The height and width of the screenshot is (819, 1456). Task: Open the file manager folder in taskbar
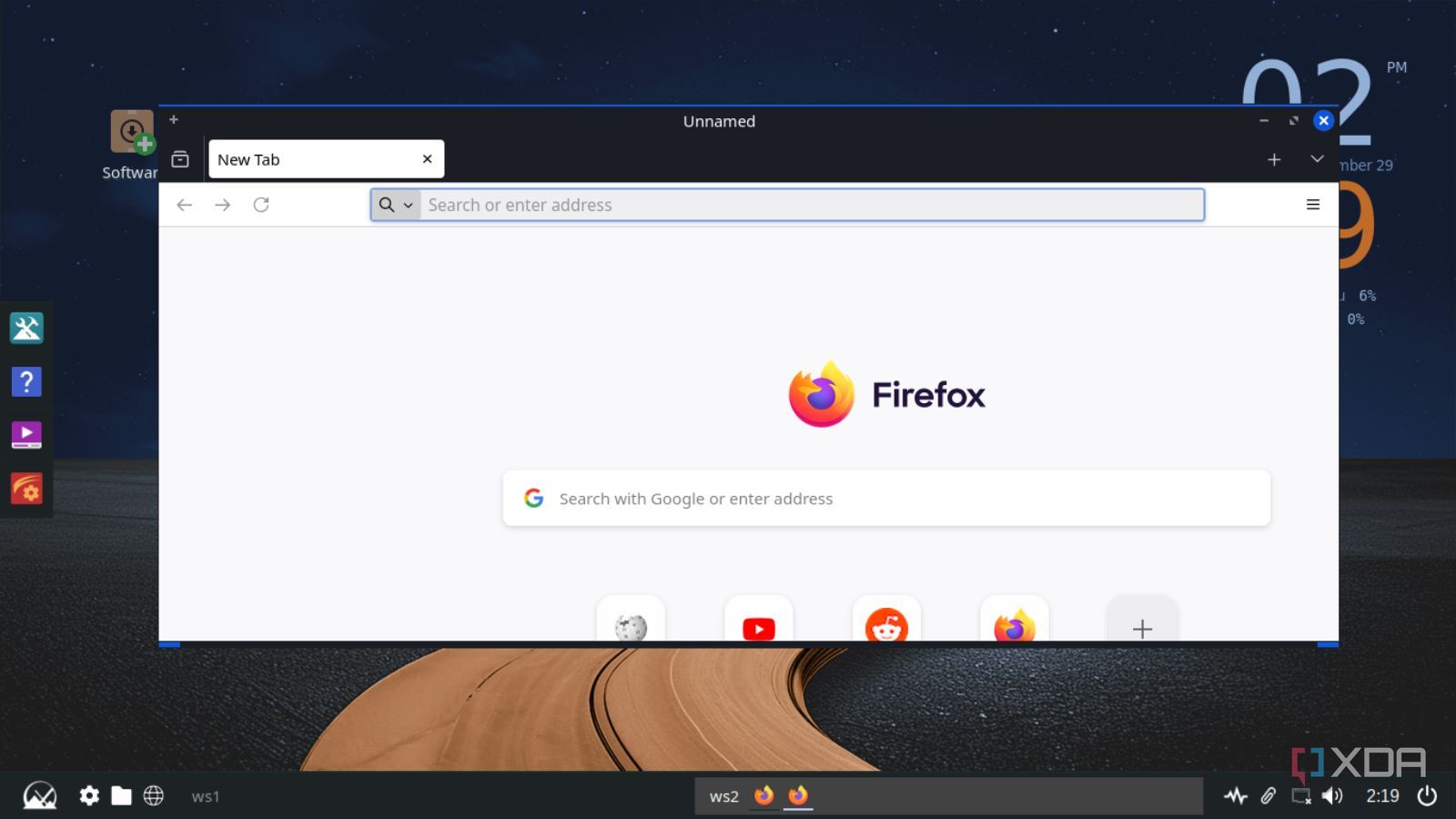tap(121, 796)
